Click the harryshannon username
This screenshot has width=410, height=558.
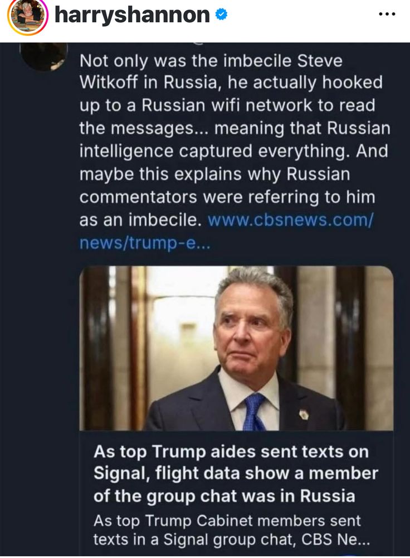click(132, 15)
